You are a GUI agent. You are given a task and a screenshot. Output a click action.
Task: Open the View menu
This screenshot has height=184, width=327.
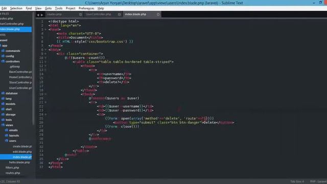pos(38,8)
